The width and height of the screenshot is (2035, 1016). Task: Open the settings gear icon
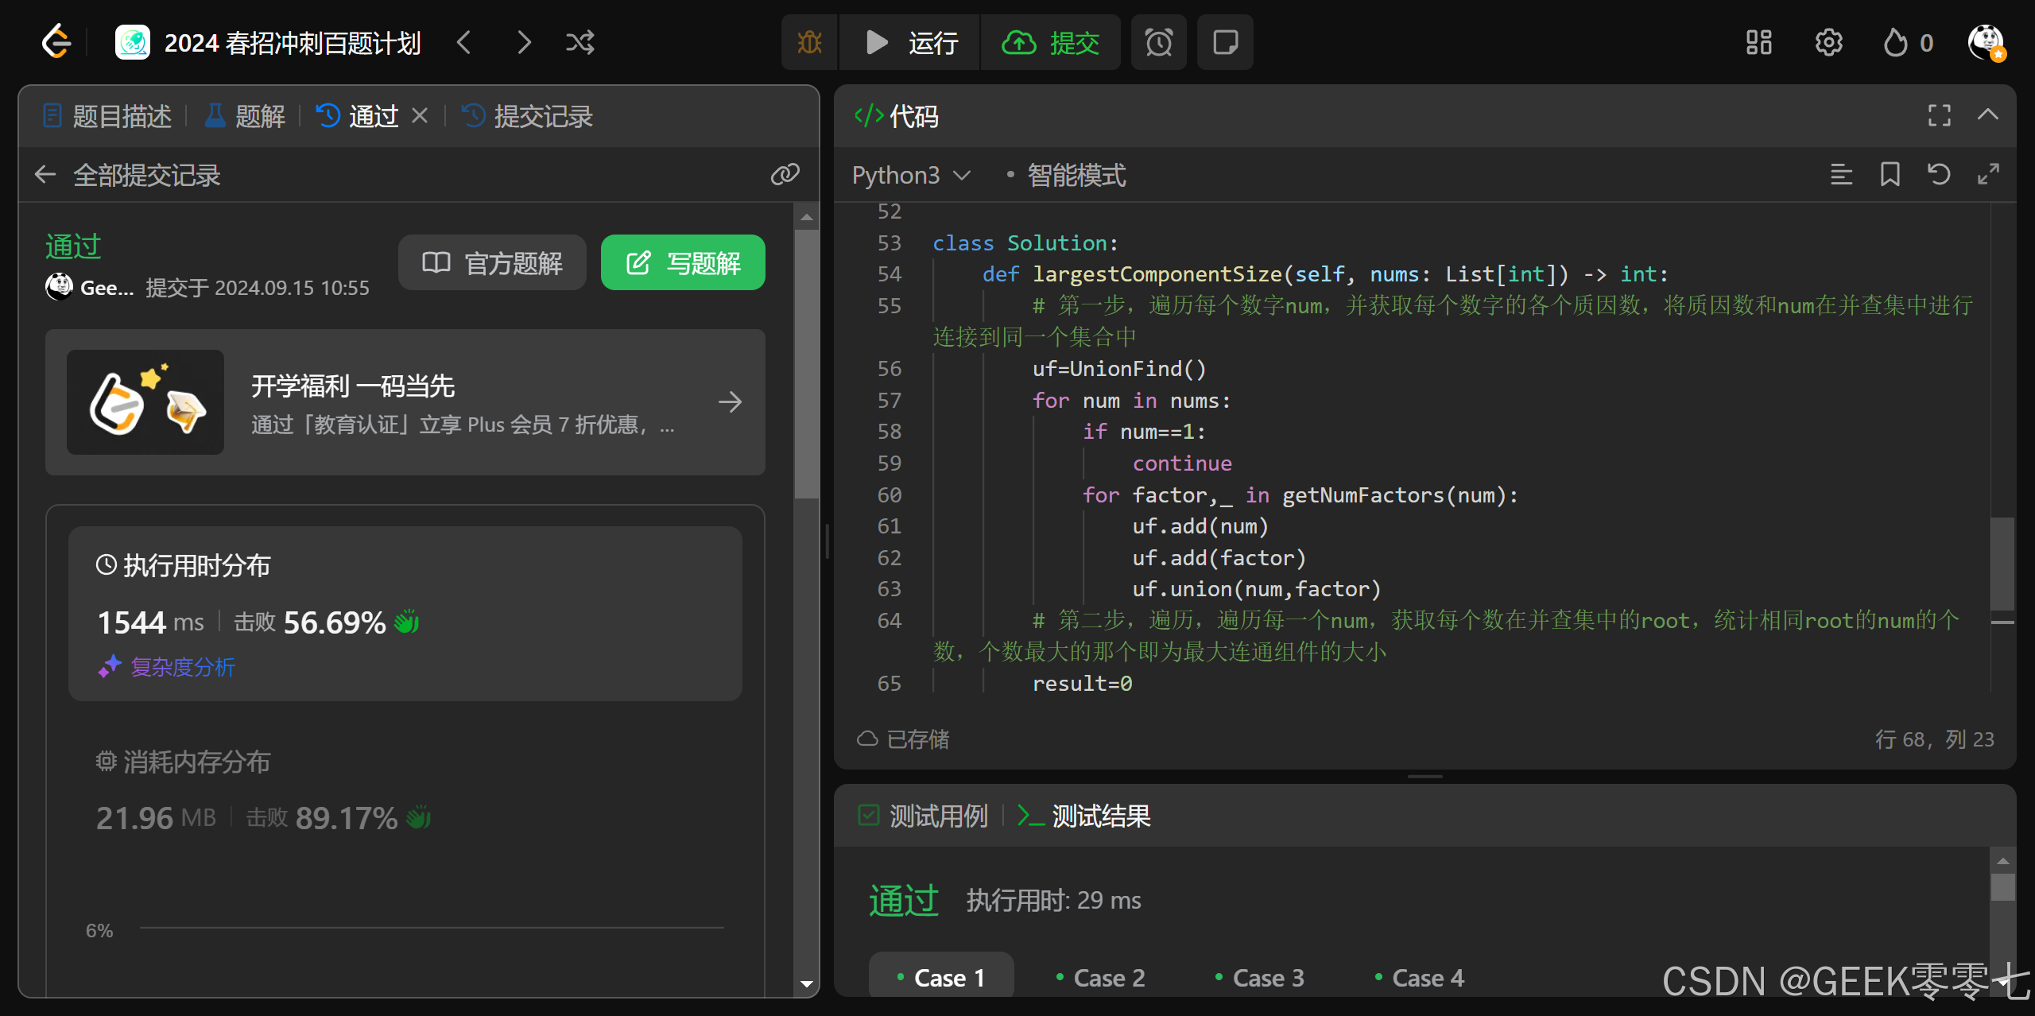(1828, 42)
